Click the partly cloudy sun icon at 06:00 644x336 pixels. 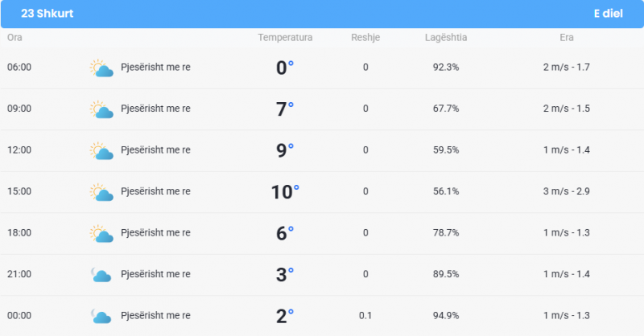click(101, 68)
